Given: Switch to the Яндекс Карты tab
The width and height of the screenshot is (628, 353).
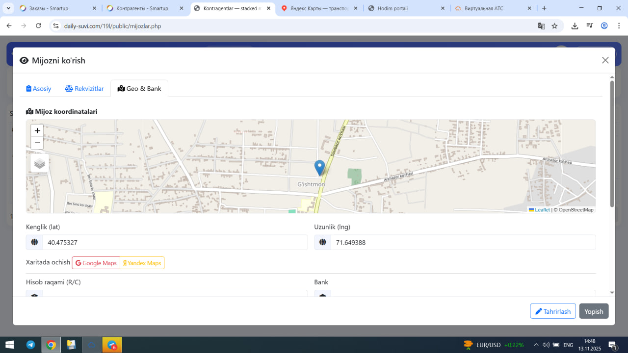Looking at the screenshot, I should pos(320,8).
